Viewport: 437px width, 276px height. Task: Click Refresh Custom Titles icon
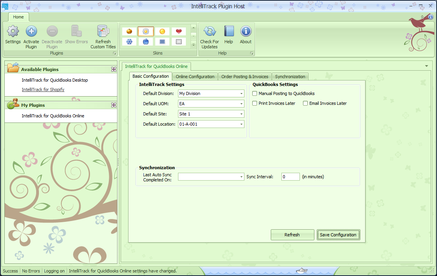point(103,31)
